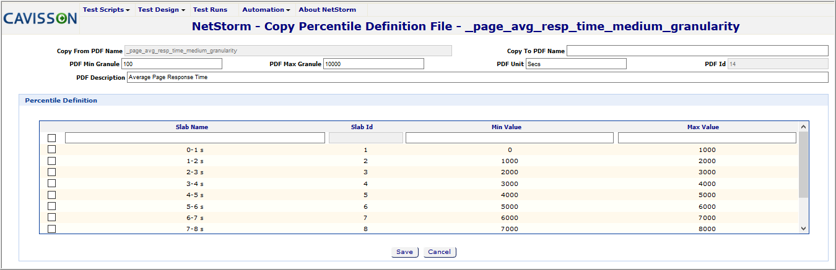Click Max Value '8000' in 7-8 s row
Viewport: 836px width, 270px height.
[707, 229]
